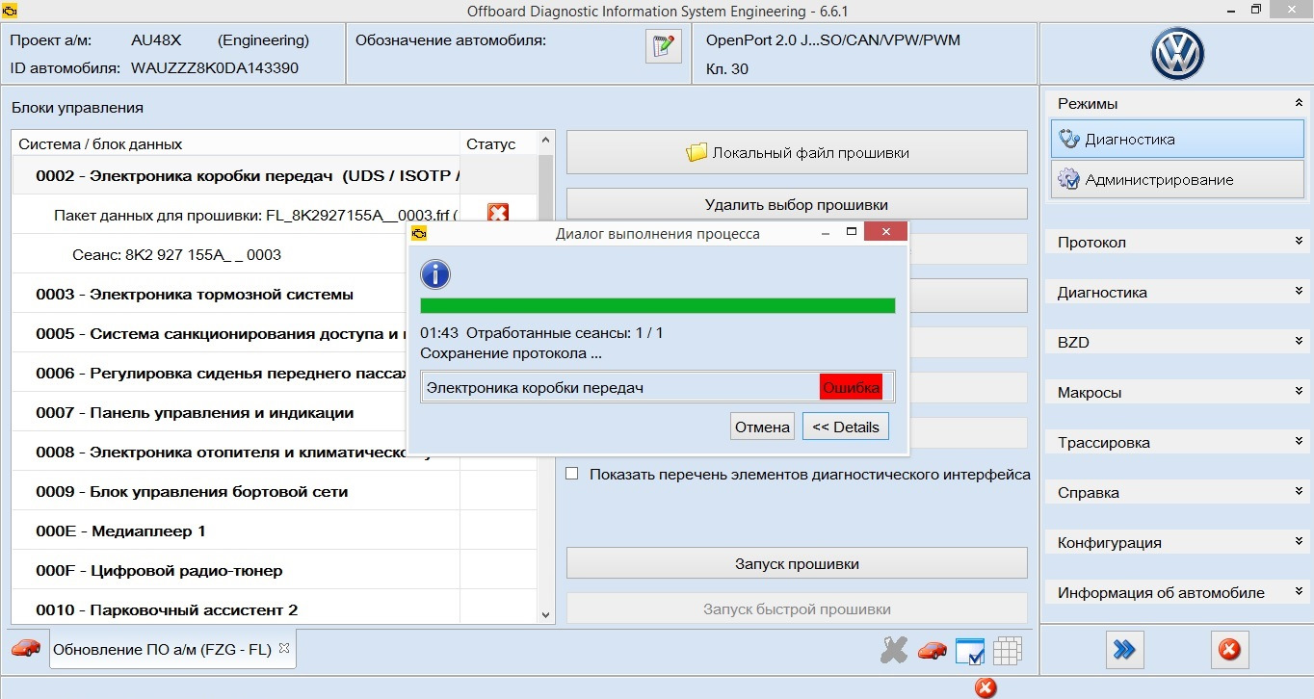This screenshot has height=699, width=1314.
Task: Expand the Конфигурация section
Action: coord(1299,542)
